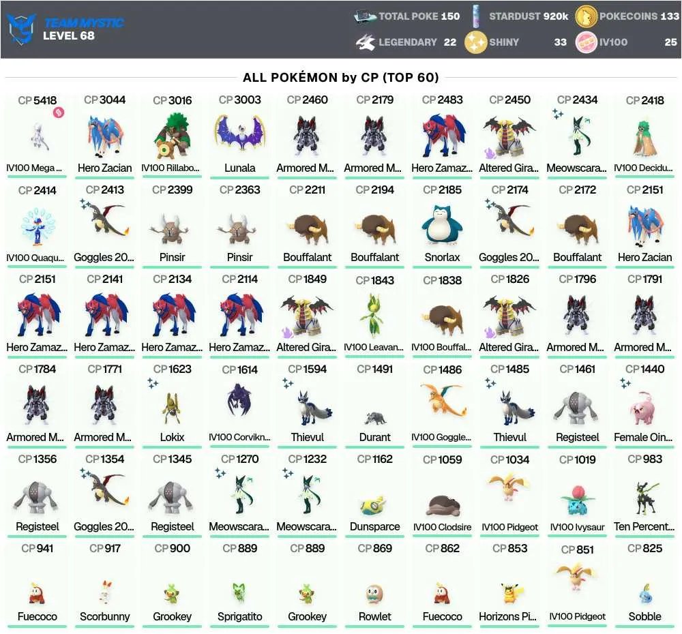Screen dimensions: 682x634
Task: Click the "CP 2185" label above Snorlax
Action: click(443, 190)
